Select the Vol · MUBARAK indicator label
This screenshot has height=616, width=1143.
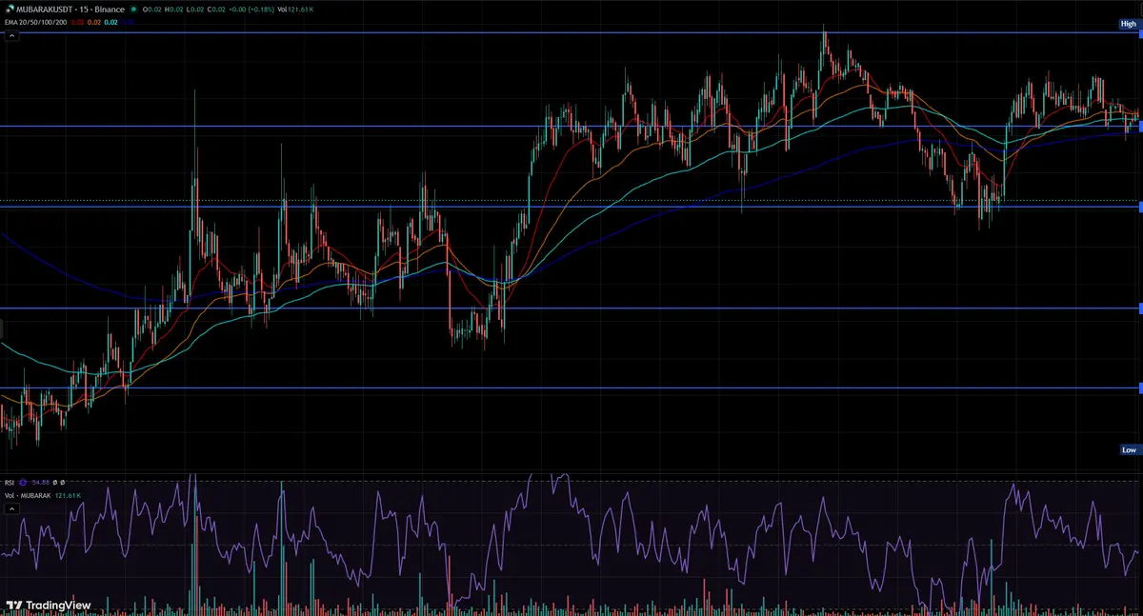(28, 496)
